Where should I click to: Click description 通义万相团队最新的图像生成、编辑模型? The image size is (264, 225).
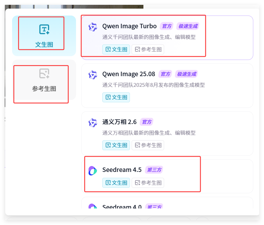(149, 133)
